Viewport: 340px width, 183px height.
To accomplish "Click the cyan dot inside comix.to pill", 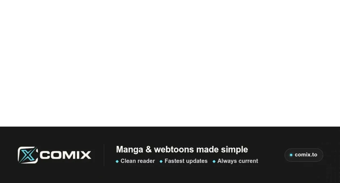I will point(291,155).
